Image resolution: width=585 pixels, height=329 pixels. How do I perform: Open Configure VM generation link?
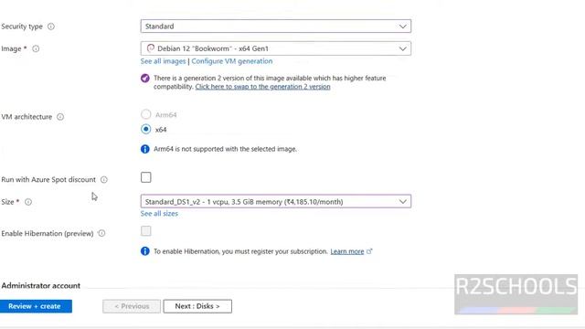coord(231,61)
